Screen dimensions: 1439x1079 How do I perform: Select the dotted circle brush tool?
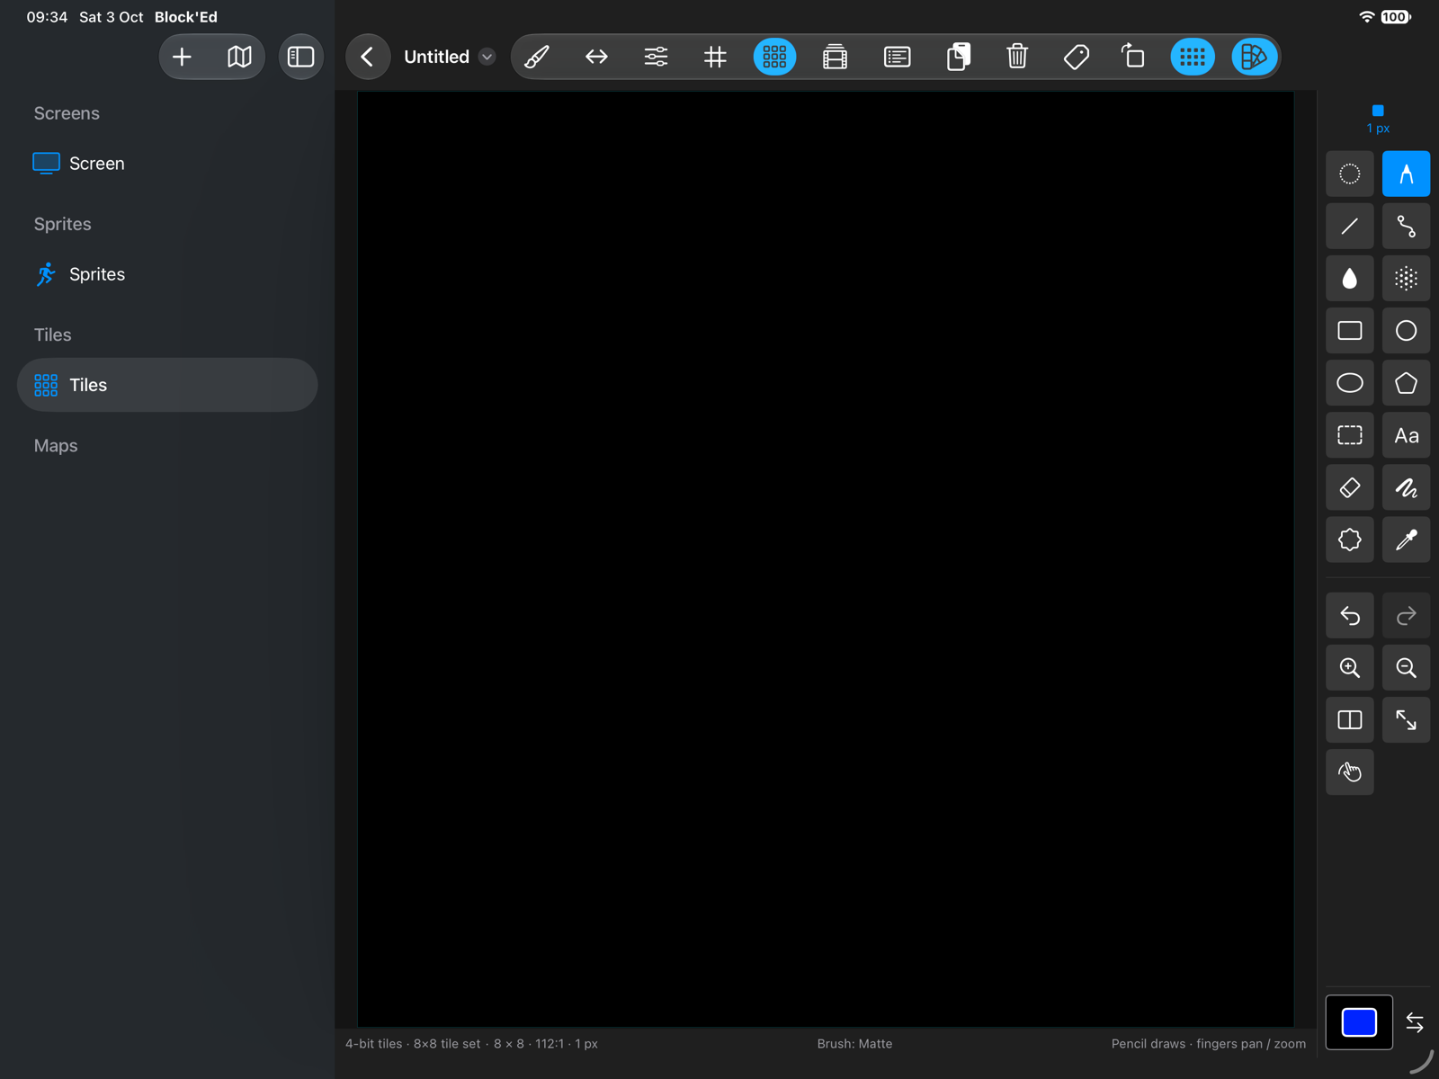point(1350,174)
